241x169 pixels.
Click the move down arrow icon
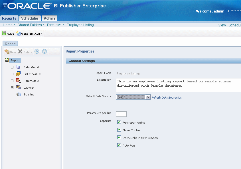[44, 51]
